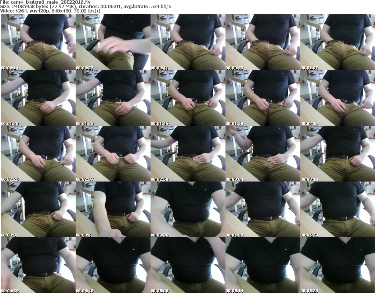Click the 'Size: 24085958 bytes' info line
The image size is (376, 293).
click(85, 7)
